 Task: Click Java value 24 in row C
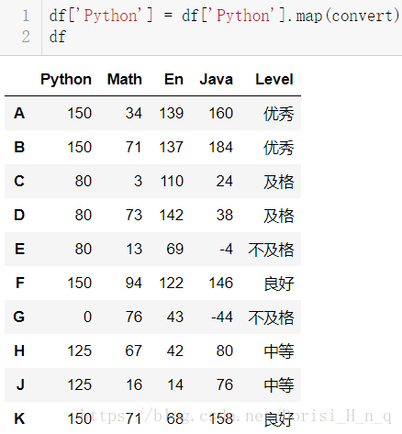tap(225, 181)
